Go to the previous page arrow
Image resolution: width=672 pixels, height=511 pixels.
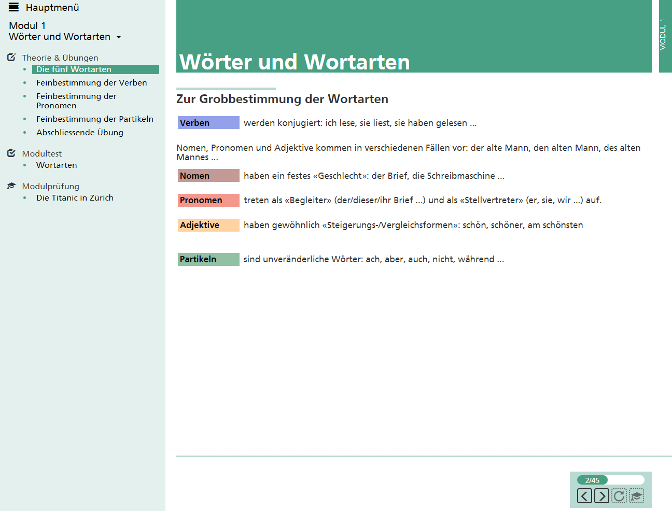click(584, 496)
